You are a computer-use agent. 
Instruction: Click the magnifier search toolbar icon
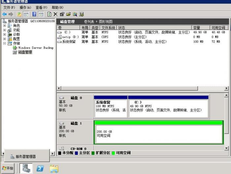pyautogui.click(x=75, y=14)
